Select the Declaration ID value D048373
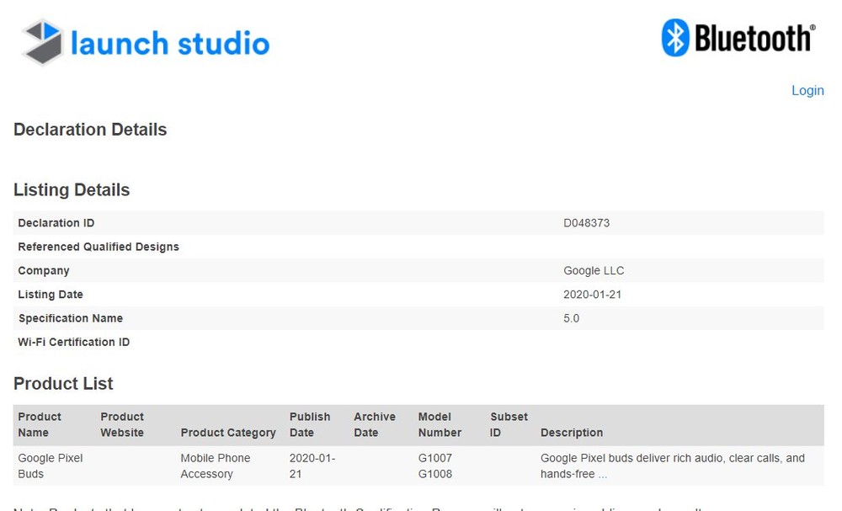Image resolution: width=842 pixels, height=511 pixels. click(x=586, y=223)
